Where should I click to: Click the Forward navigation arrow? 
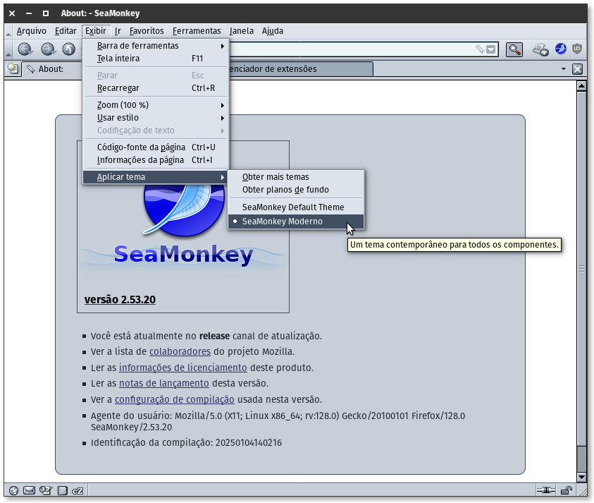47,49
